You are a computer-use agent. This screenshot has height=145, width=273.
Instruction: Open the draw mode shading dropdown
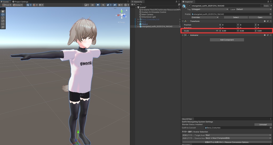[87, 5]
